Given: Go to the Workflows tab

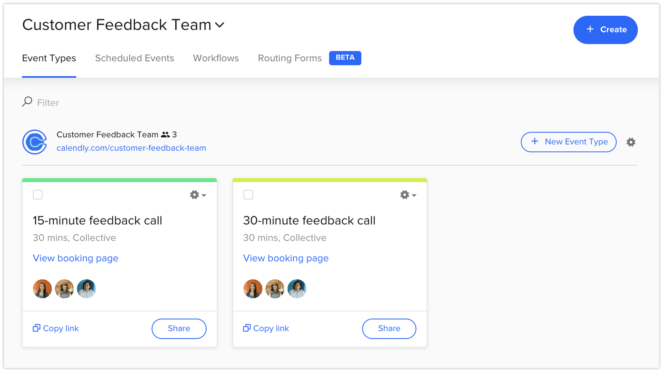Looking at the screenshot, I should click(216, 58).
